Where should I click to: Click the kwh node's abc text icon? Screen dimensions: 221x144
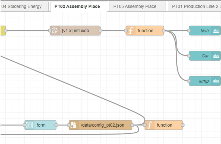(216, 31)
